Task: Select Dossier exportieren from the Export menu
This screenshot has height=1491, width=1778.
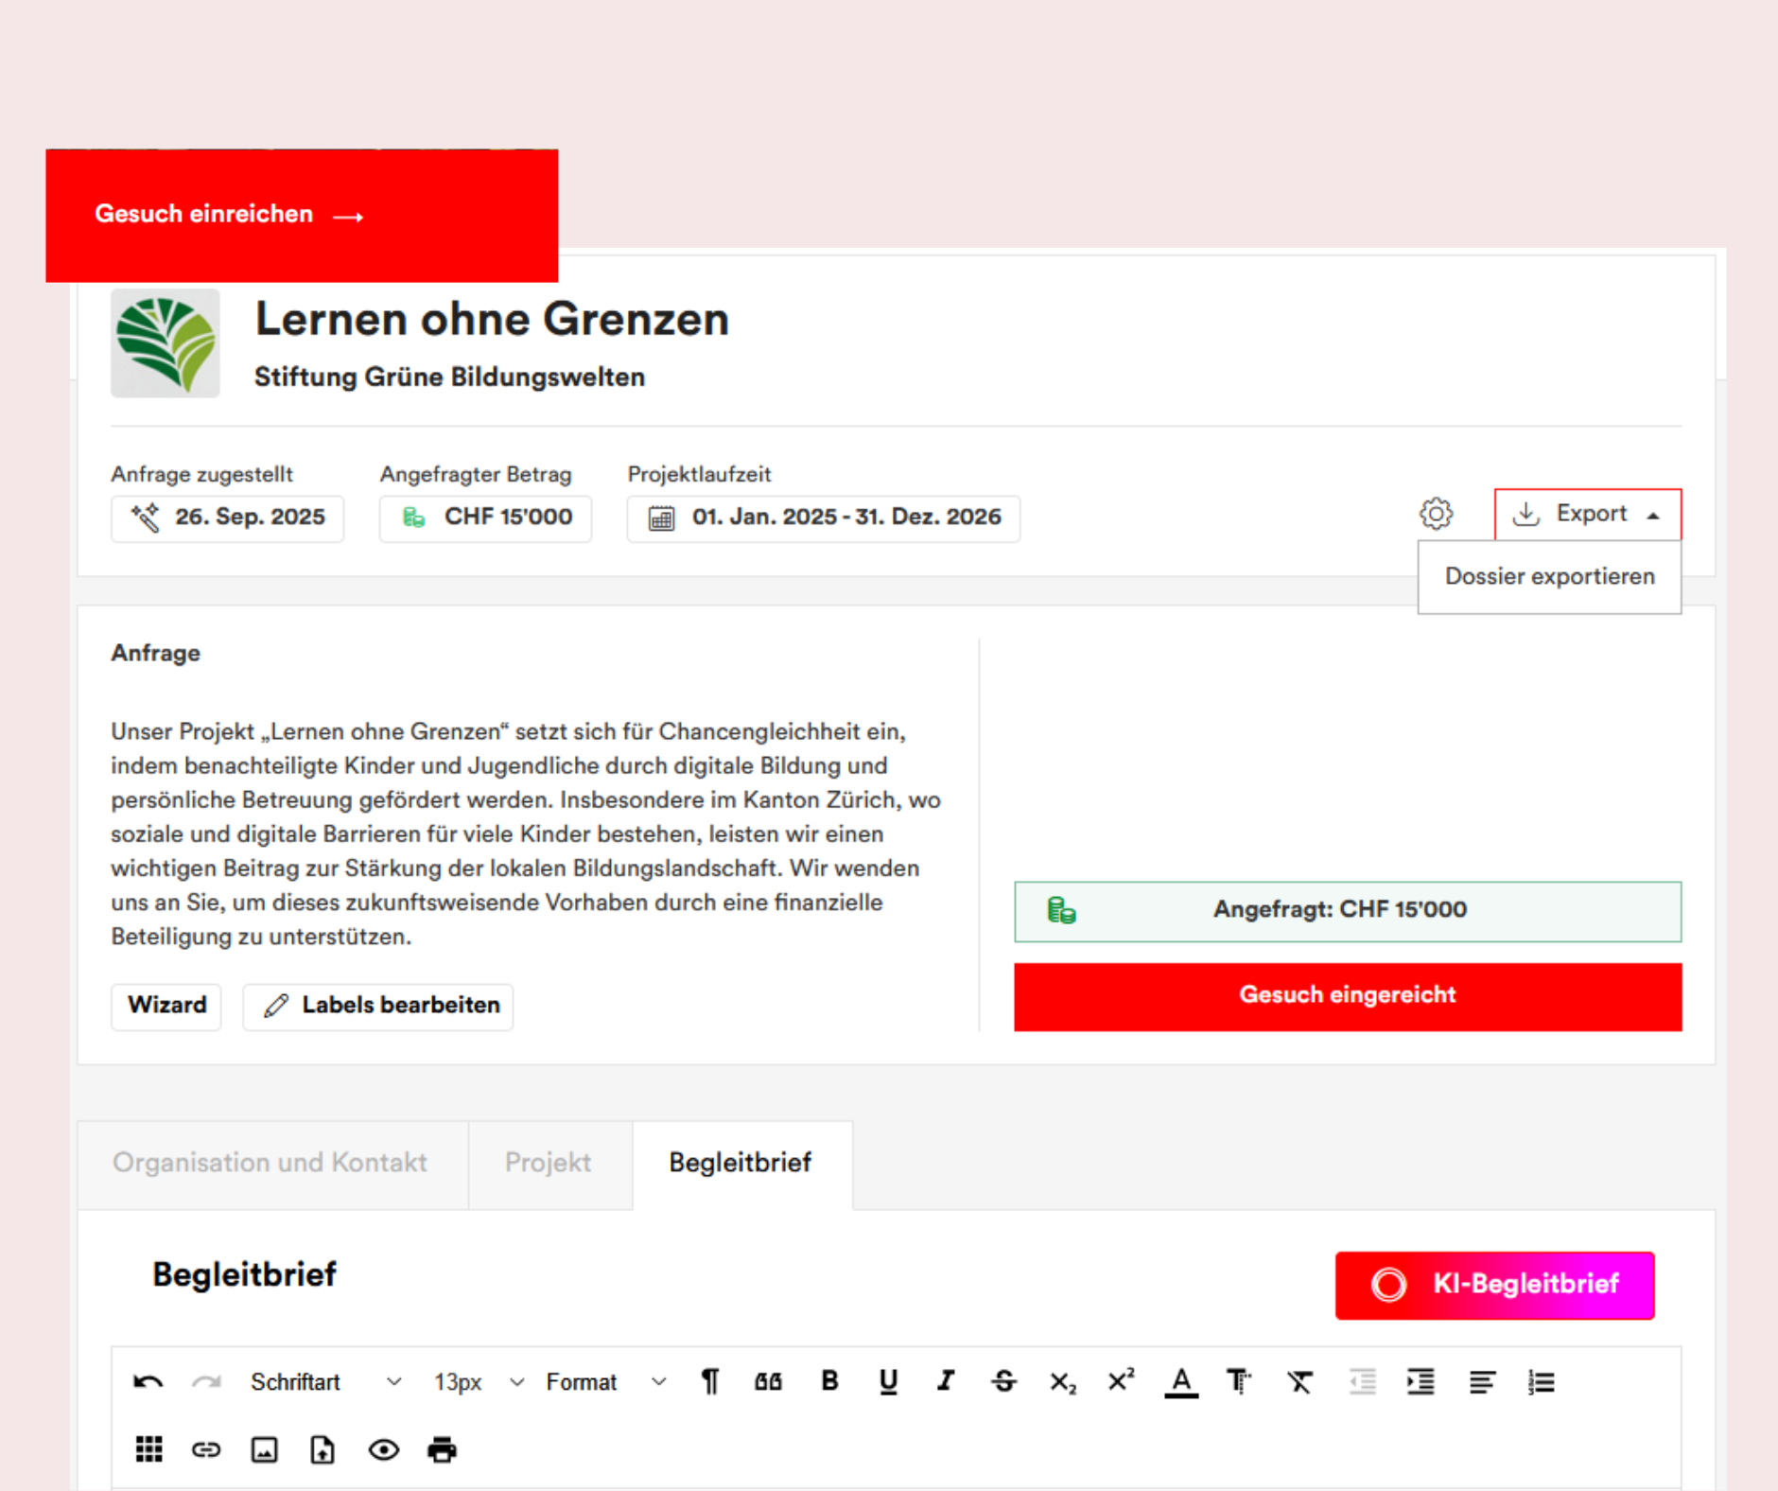Action: pos(1549,577)
